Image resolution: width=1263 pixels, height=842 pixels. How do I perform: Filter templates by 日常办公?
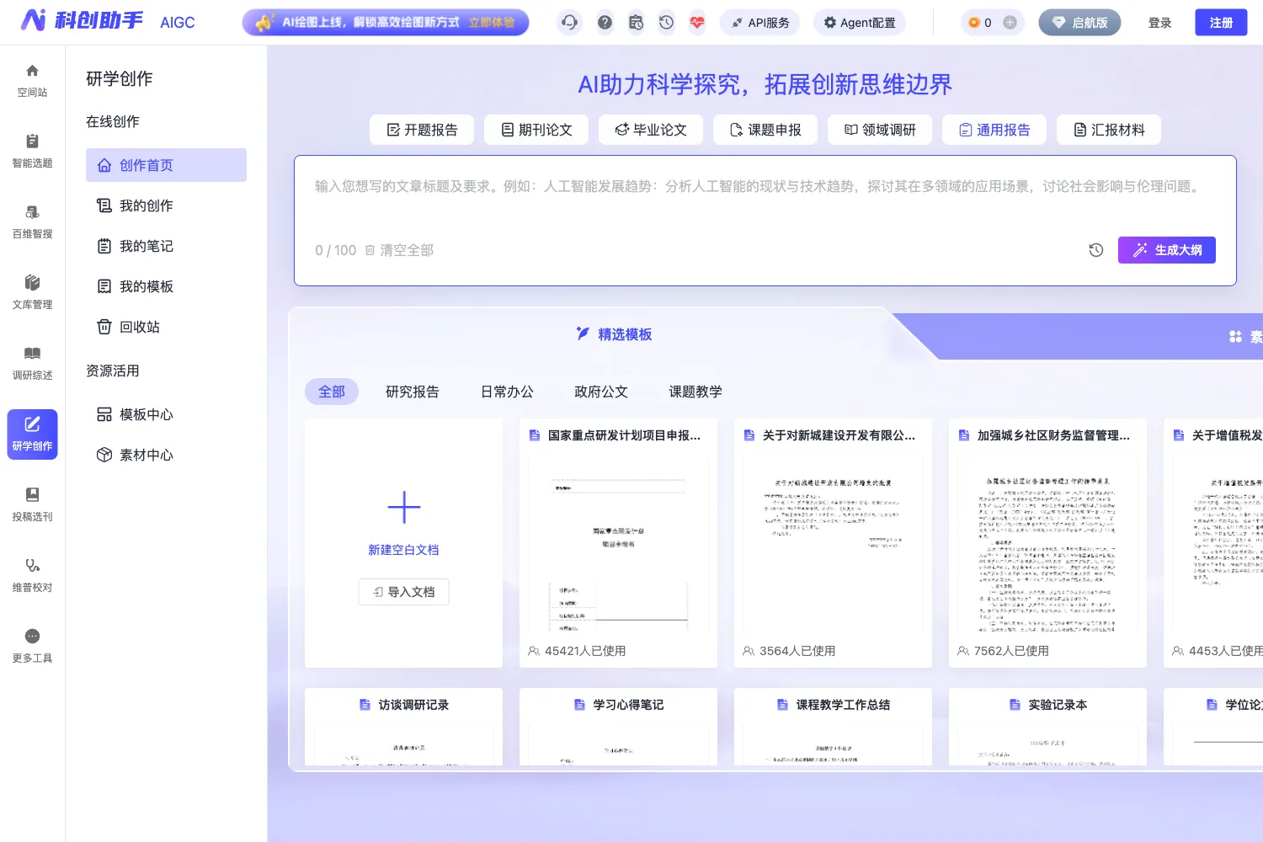click(507, 392)
